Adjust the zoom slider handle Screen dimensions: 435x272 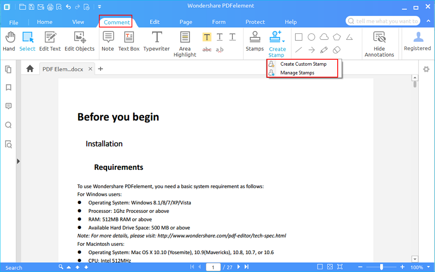[382, 267]
